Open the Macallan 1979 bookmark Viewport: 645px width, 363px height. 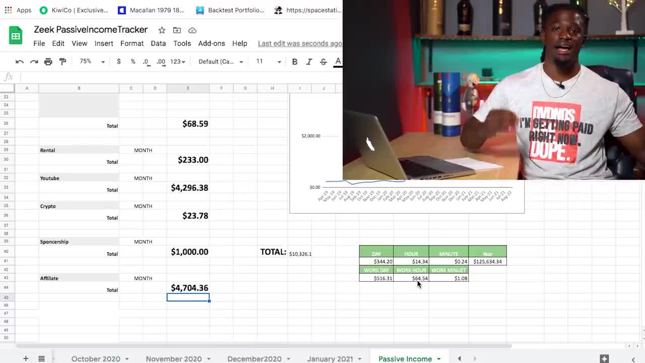[x=152, y=10]
